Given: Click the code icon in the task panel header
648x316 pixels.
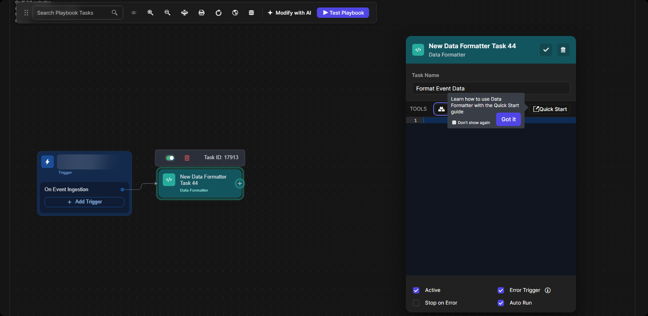Looking at the screenshot, I should pos(418,50).
